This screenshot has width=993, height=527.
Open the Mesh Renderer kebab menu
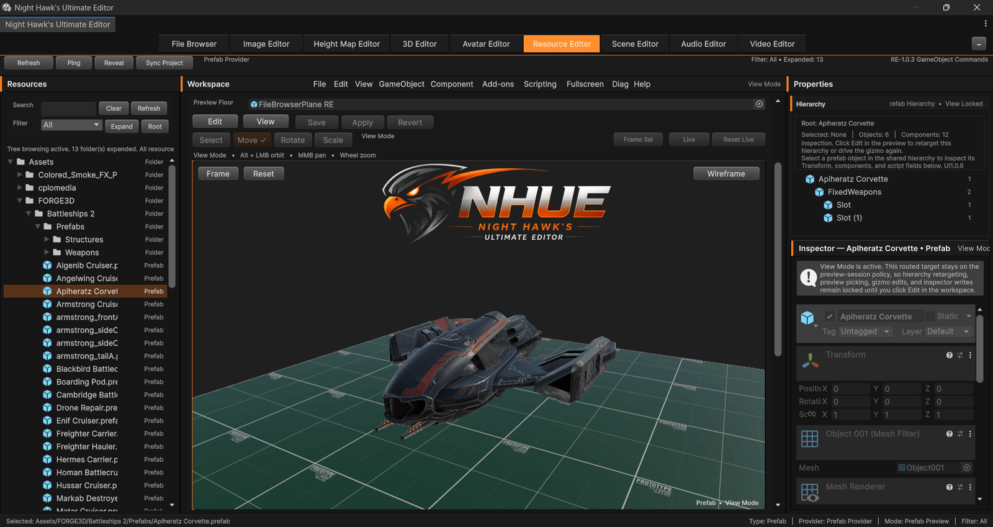click(x=970, y=487)
